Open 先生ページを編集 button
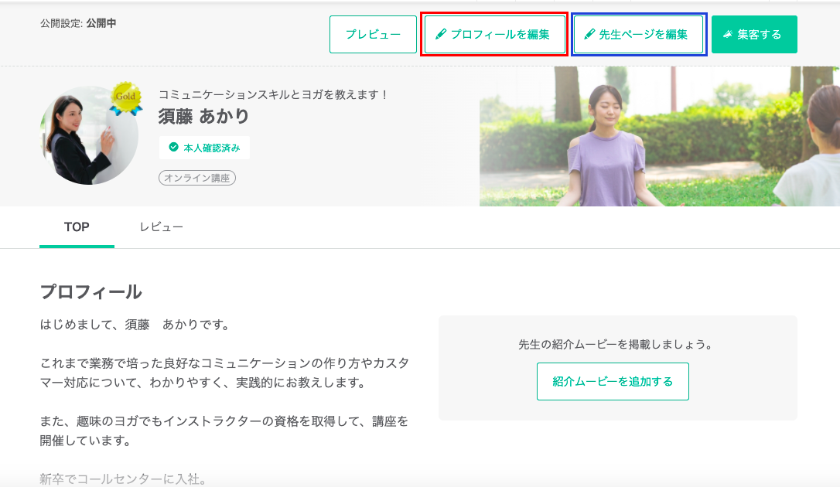The image size is (840, 487). (x=638, y=34)
